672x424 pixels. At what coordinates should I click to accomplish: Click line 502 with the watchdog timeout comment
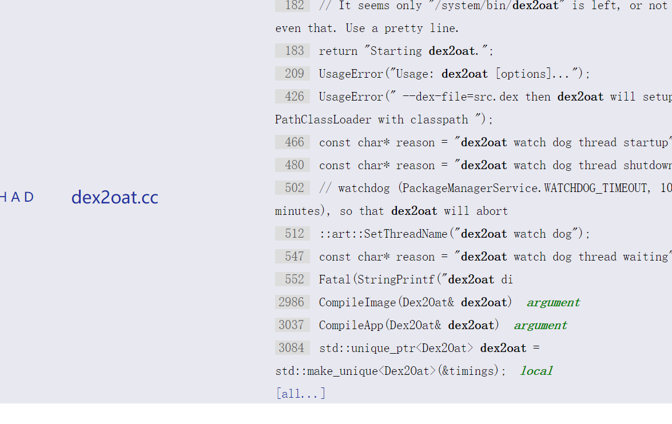click(293, 188)
